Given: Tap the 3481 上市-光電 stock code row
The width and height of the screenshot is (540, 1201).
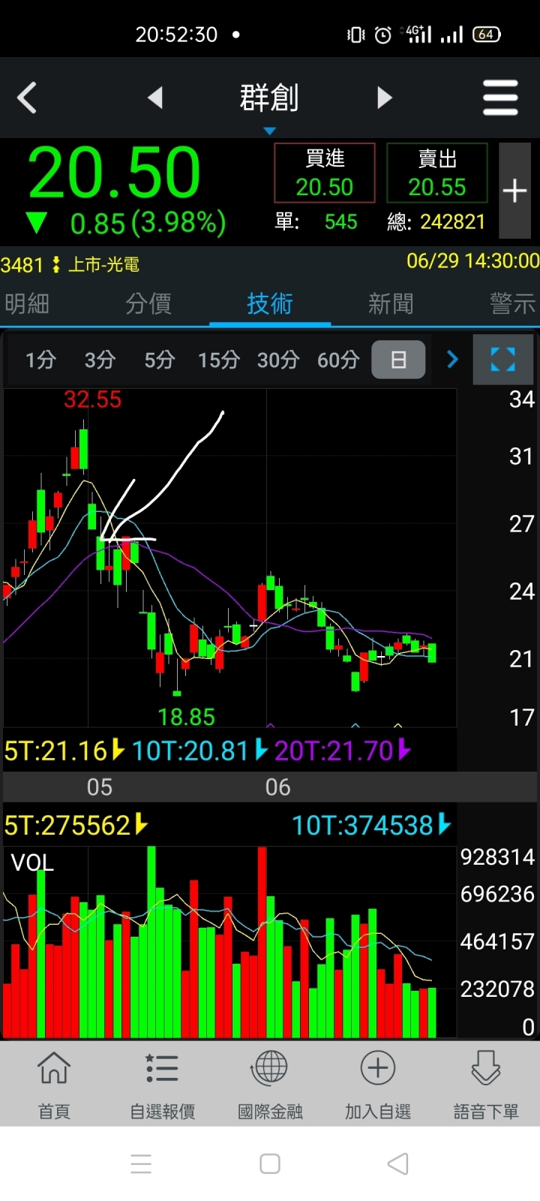Looking at the screenshot, I should coord(70,264).
